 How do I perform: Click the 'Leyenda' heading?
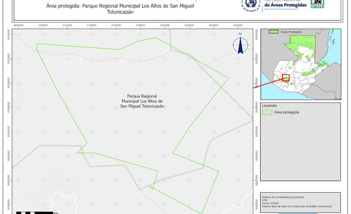[x=269, y=105]
